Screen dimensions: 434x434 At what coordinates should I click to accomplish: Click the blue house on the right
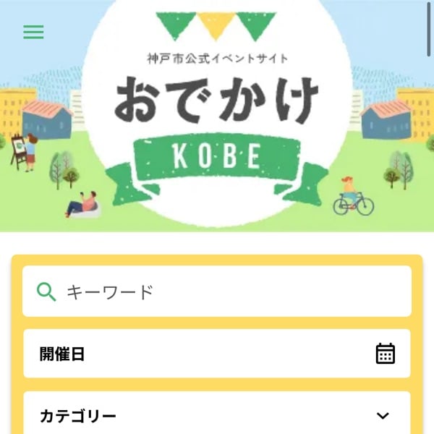click(x=385, y=119)
